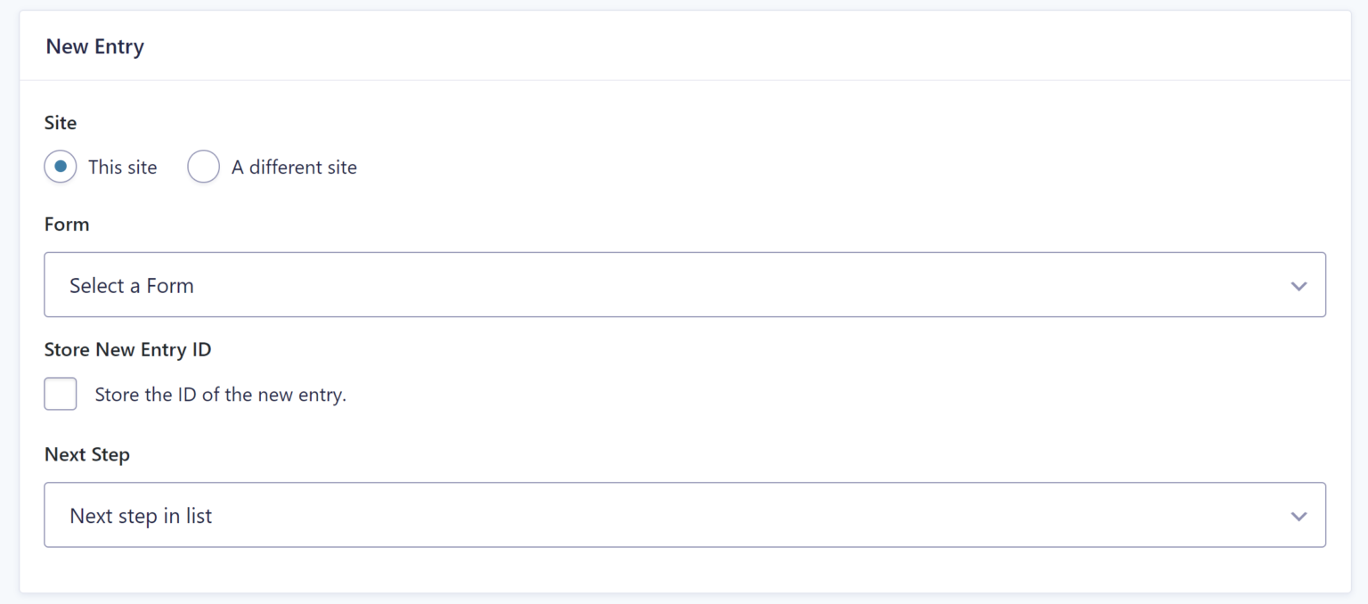Image resolution: width=1368 pixels, height=604 pixels.
Task: Click the "Form" field label
Action: pyautogui.click(x=67, y=224)
